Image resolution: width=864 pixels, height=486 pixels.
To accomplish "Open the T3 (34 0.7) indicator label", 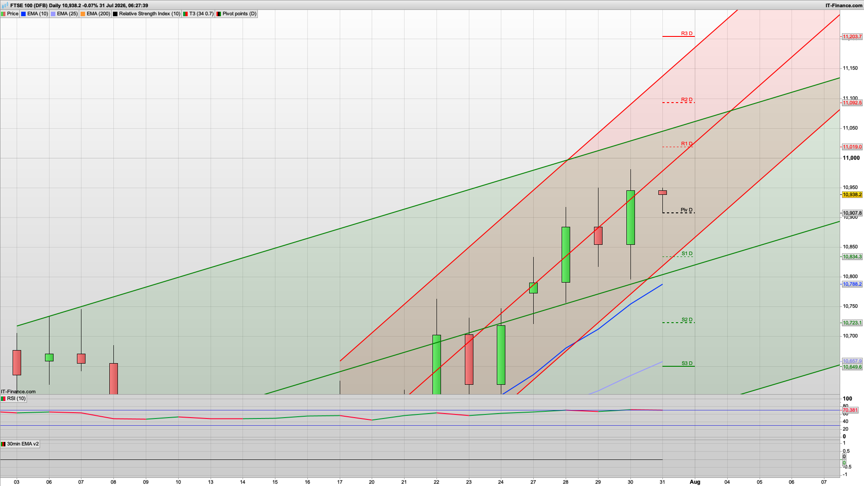I will click(201, 14).
